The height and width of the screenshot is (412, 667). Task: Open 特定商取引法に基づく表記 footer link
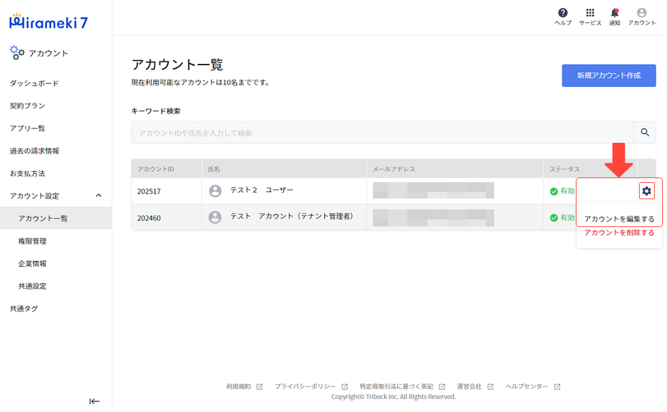[x=396, y=387]
